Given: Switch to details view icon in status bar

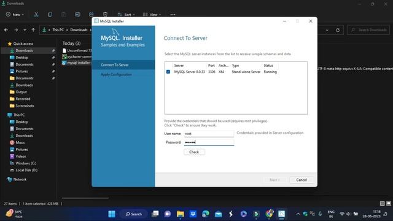Looking at the screenshot, I should pos(382,203).
